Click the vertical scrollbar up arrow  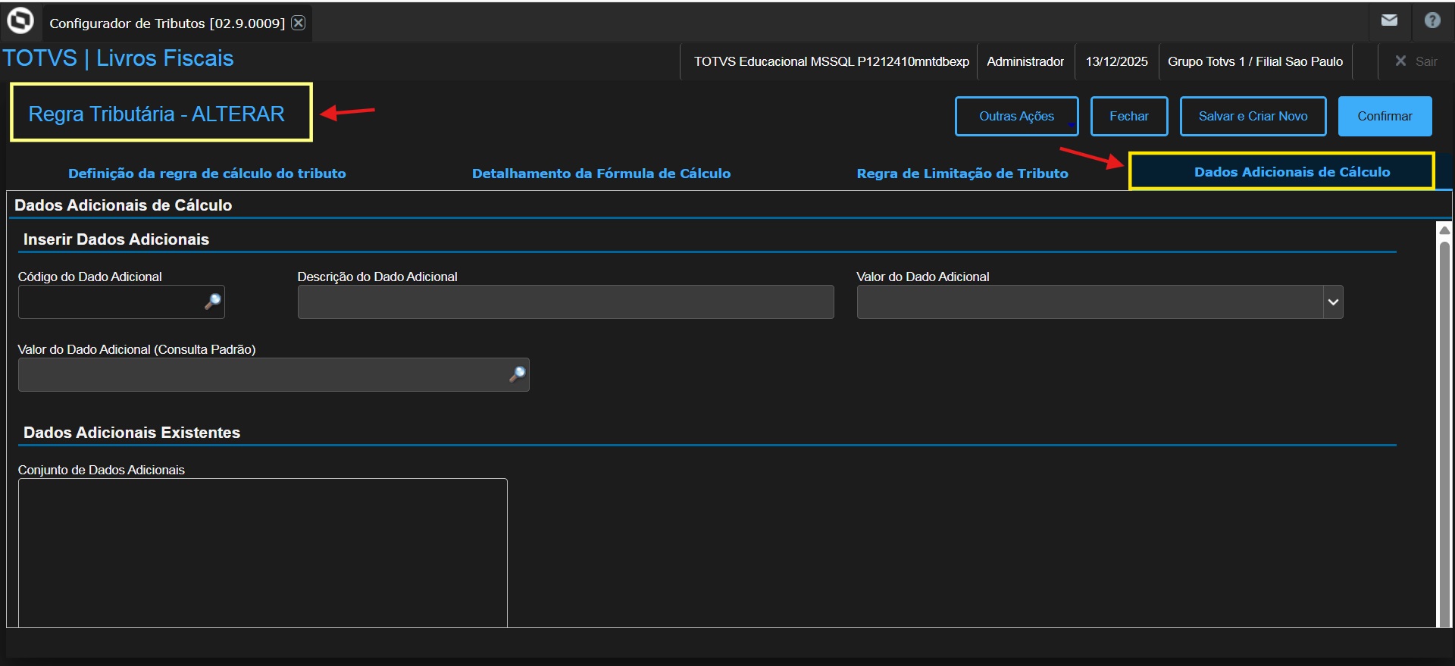[x=1444, y=230]
